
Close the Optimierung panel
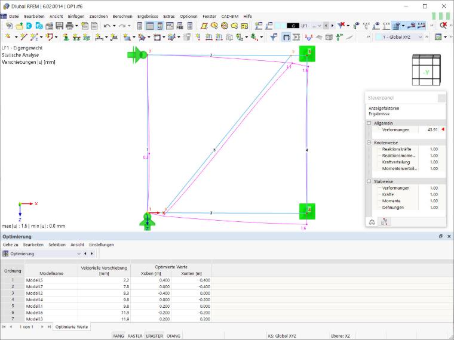point(449,236)
